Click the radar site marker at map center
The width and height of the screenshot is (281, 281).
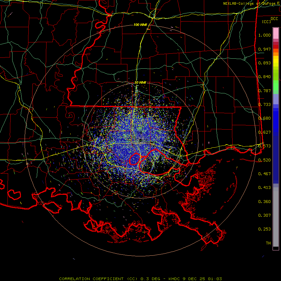(x=140, y=140)
